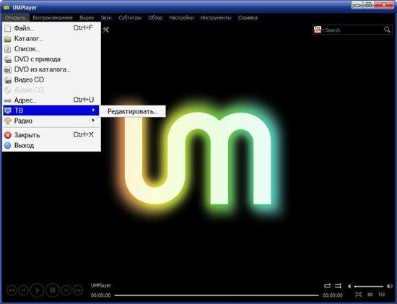Expand the Радио submenu arrow
The image size is (397, 304).
coord(93,121)
